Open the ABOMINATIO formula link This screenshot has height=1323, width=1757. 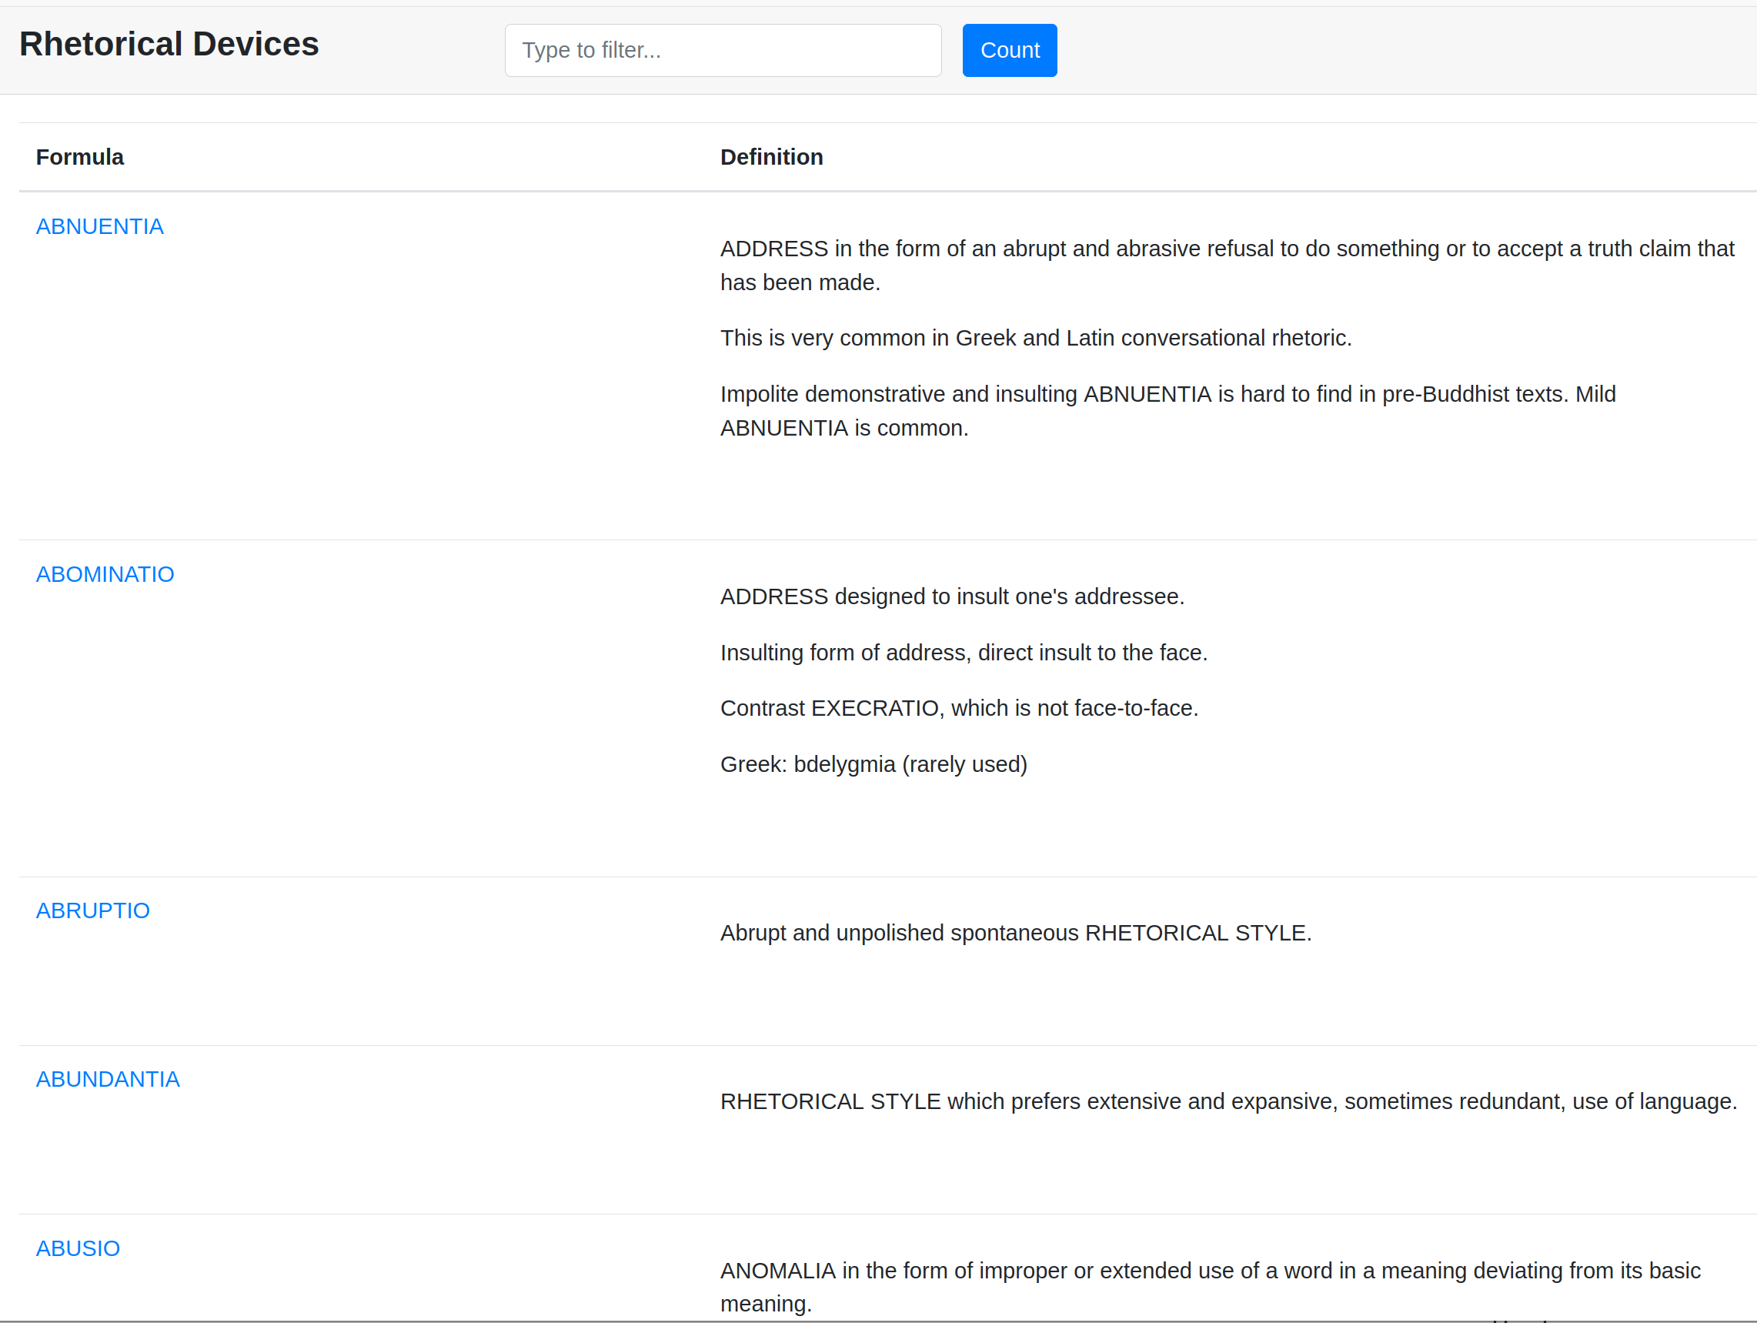(105, 574)
